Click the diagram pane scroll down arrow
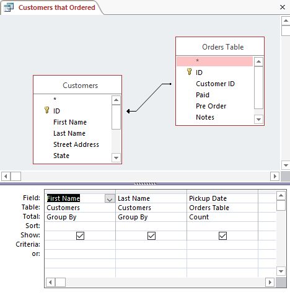 click(x=286, y=165)
